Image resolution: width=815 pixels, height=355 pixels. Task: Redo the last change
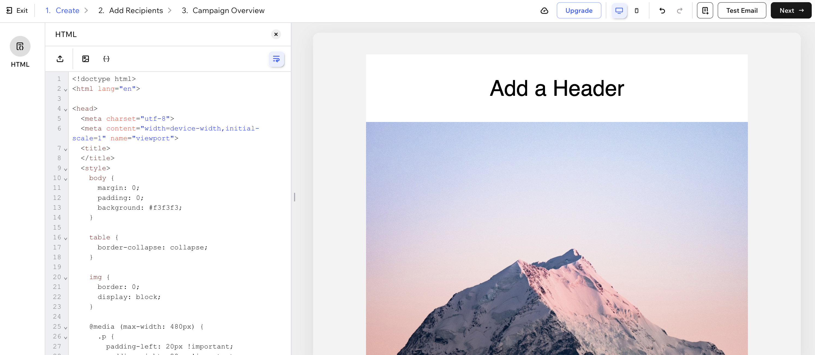click(679, 10)
